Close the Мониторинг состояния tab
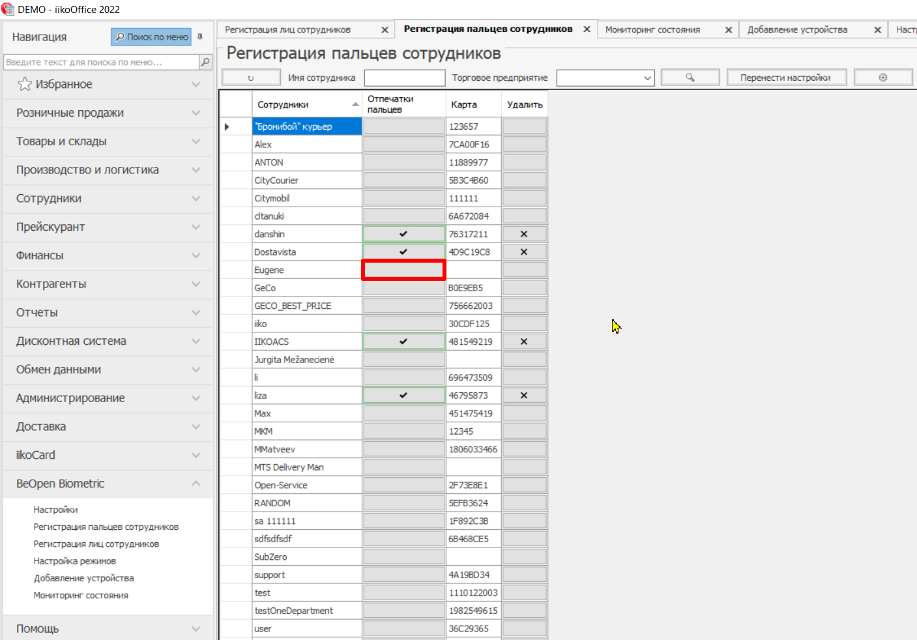 (x=729, y=30)
